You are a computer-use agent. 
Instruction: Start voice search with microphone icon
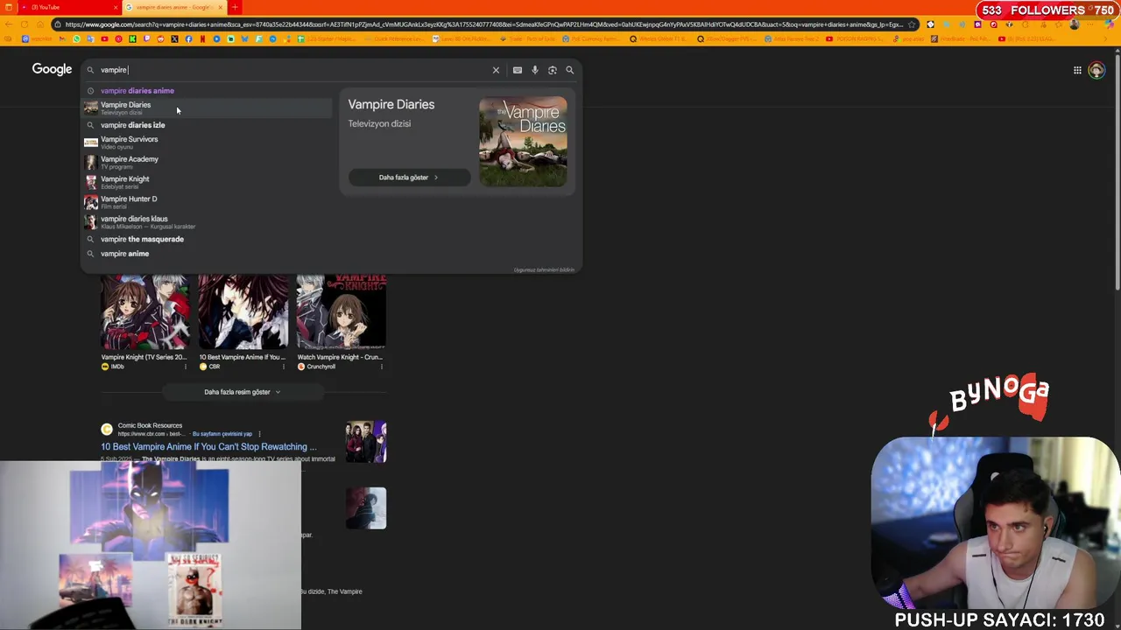(x=535, y=70)
